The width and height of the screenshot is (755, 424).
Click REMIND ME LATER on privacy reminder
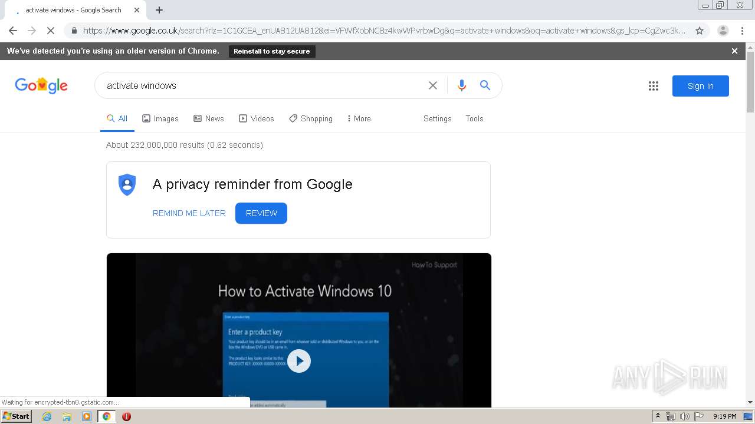click(x=189, y=213)
